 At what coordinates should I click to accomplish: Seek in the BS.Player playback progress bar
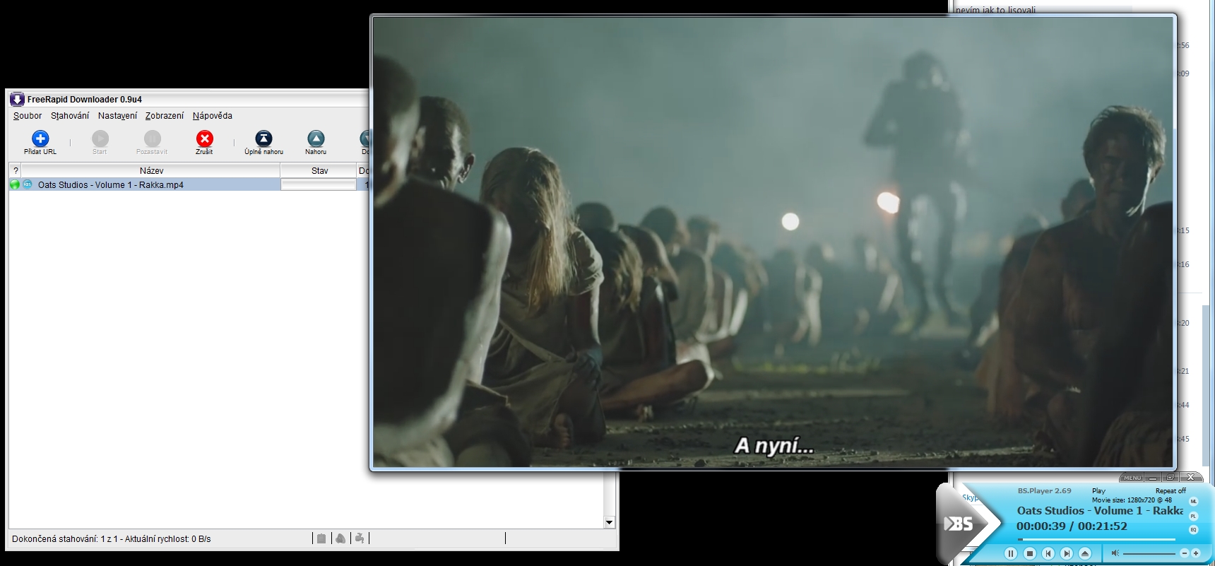(x=1097, y=539)
